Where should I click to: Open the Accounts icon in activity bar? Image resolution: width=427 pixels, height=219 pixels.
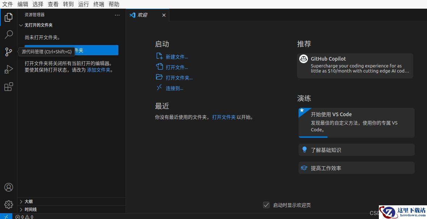pyautogui.click(x=8, y=187)
